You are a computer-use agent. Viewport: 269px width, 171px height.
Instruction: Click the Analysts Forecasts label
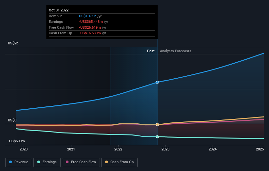pyautogui.click(x=176, y=51)
